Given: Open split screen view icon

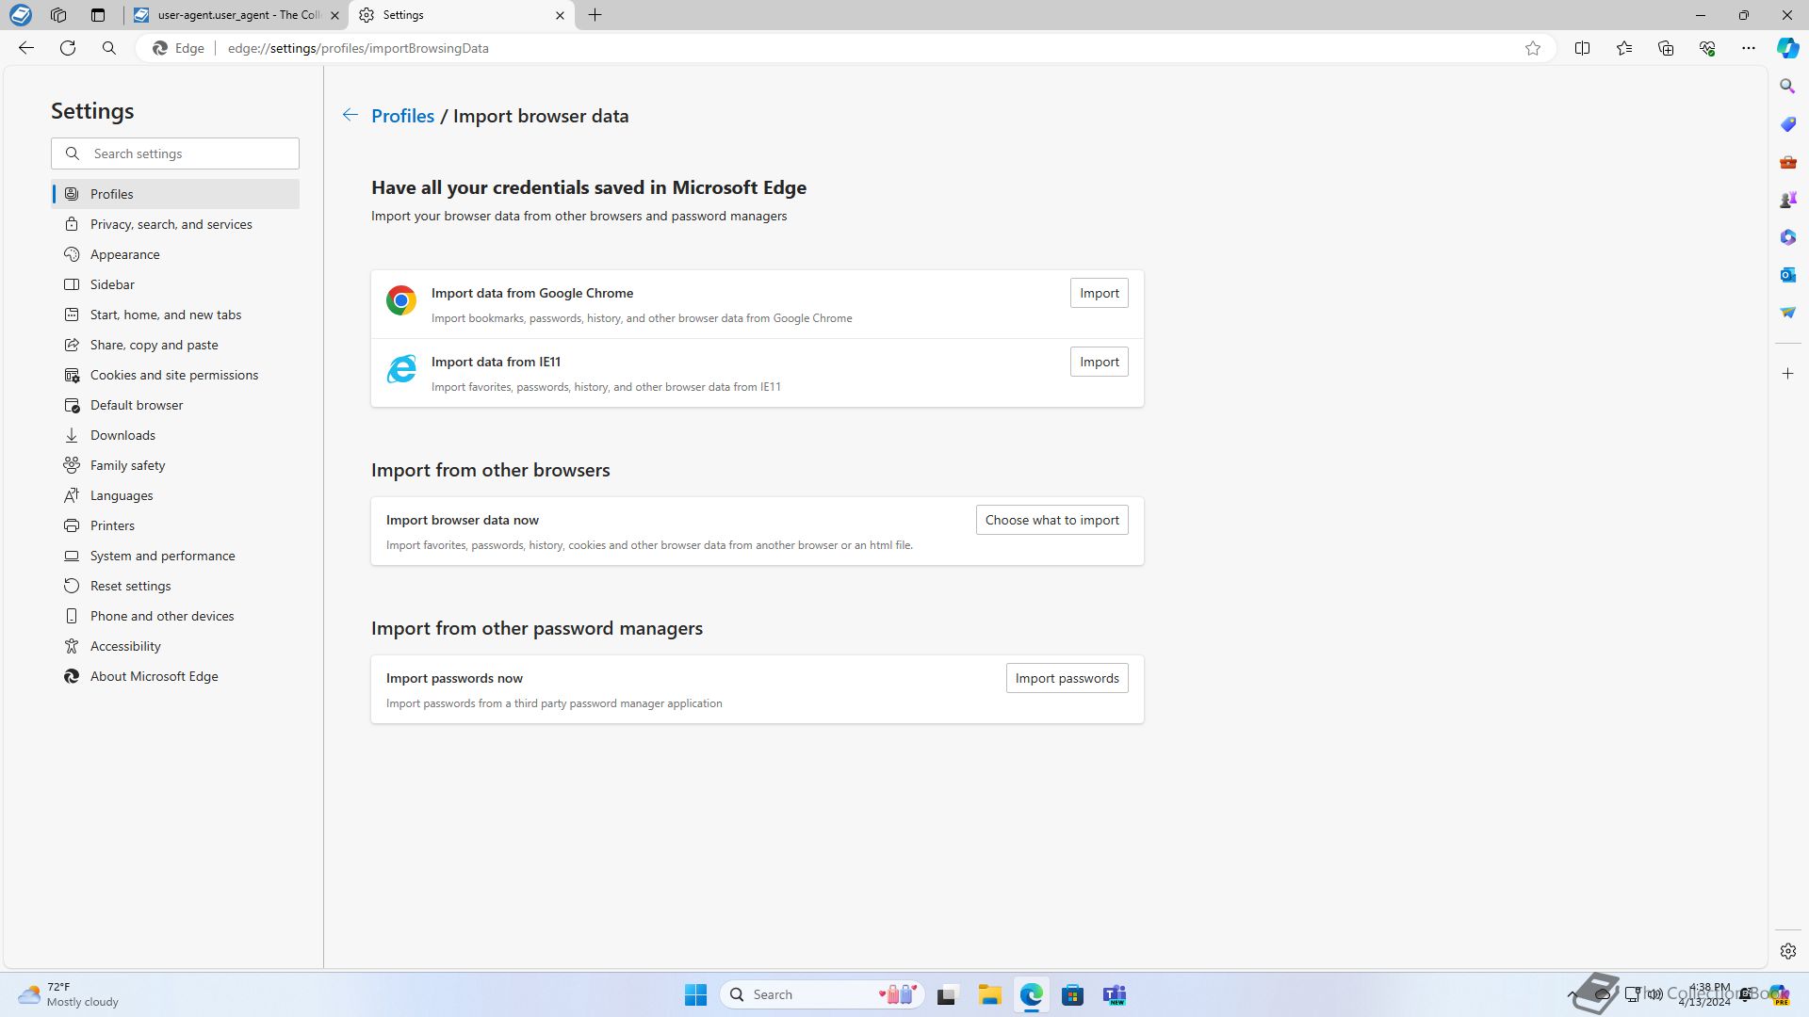Looking at the screenshot, I should pos(1583,48).
